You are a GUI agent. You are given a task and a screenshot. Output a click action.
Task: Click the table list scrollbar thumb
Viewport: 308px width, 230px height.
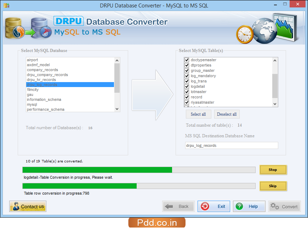(275, 86)
